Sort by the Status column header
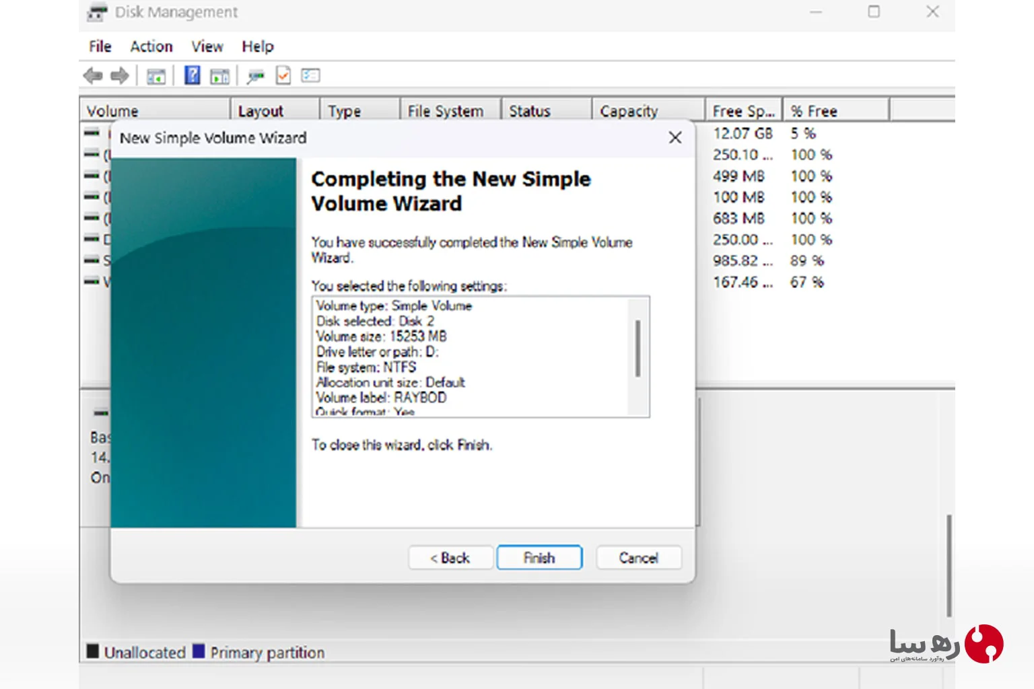 point(547,111)
